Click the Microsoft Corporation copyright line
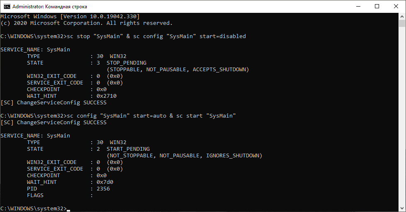The width and height of the screenshot is (406, 212). [86, 23]
